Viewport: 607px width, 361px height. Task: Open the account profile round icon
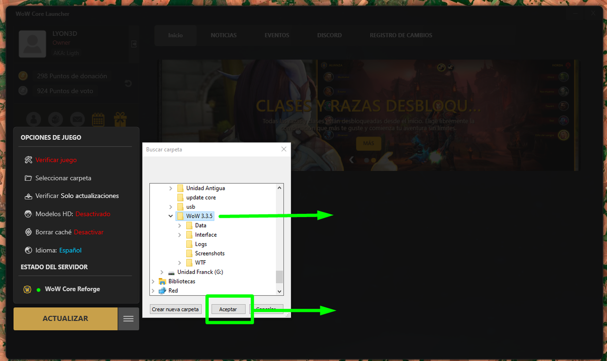click(33, 119)
